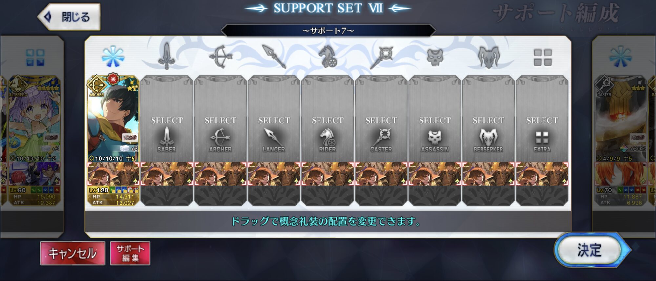Viewport: 656px width, 281px height.
Task: Click the craft essence under Rider slot
Action: coord(328,174)
